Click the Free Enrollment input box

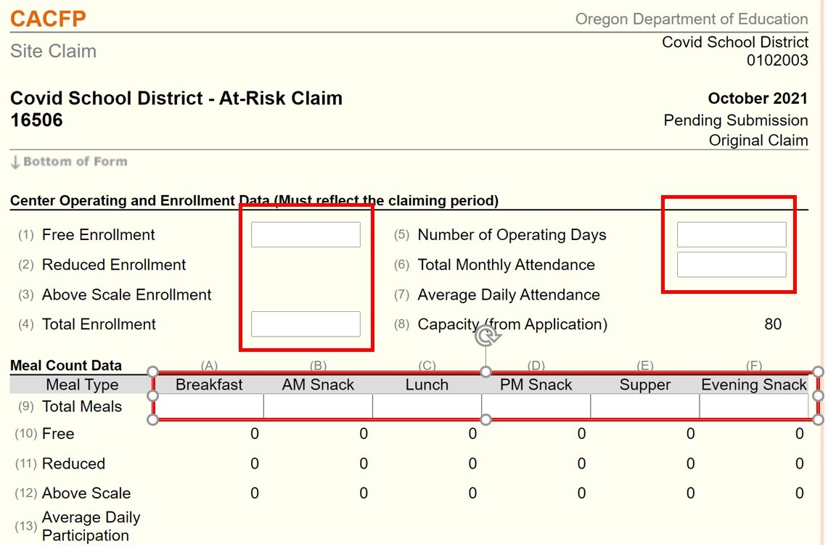click(306, 234)
